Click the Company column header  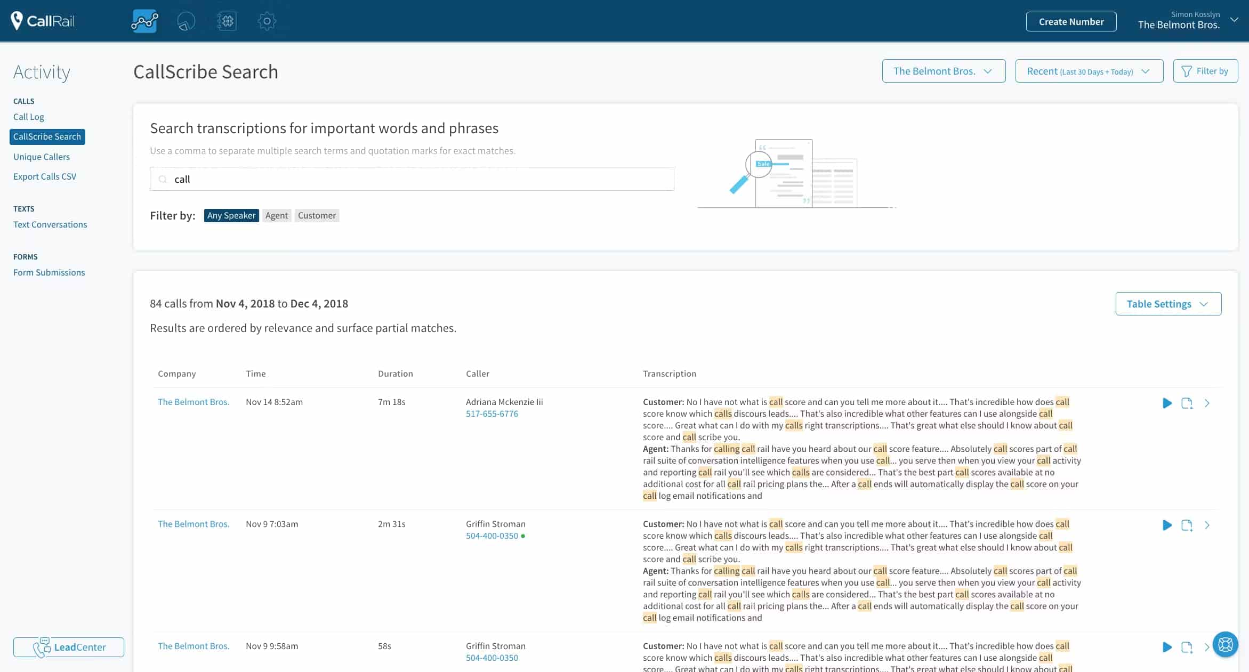[x=177, y=374]
